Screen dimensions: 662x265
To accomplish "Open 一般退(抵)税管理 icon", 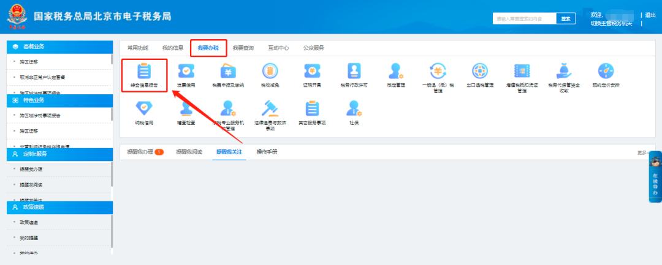I will [x=438, y=71].
